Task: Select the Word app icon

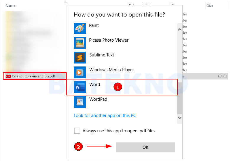Action: click(x=80, y=87)
